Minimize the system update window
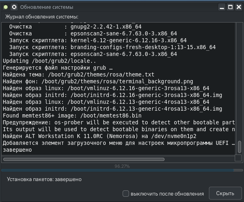 pyautogui.click(x=222, y=7)
